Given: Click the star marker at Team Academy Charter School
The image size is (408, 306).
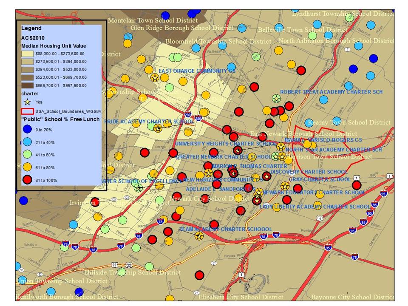Looking at the screenshot, I should (198, 236).
